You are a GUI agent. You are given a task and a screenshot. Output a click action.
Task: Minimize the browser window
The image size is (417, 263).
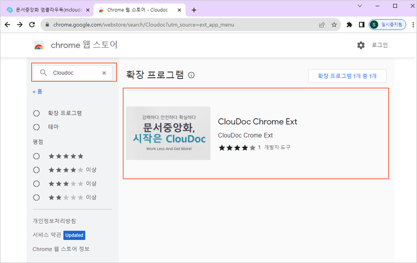coord(377,6)
